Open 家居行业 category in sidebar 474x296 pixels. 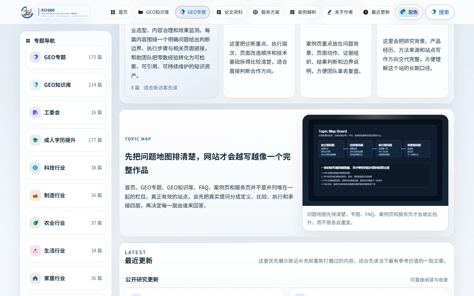click(x=66, y=278)
